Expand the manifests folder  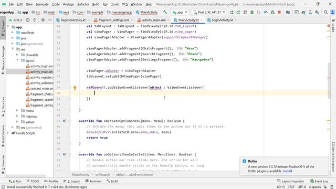pos(13,33)
